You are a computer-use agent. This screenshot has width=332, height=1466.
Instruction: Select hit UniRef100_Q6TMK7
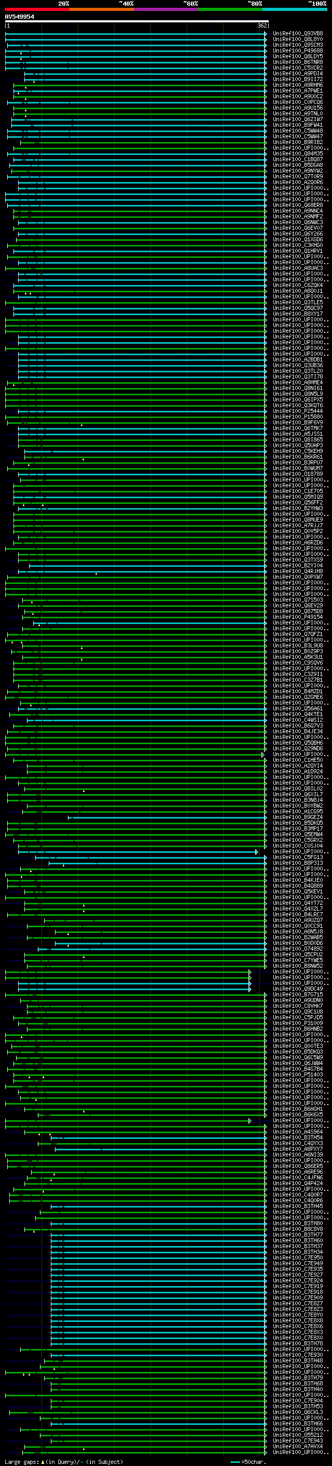pyautogui.click(x=297, y=428)
